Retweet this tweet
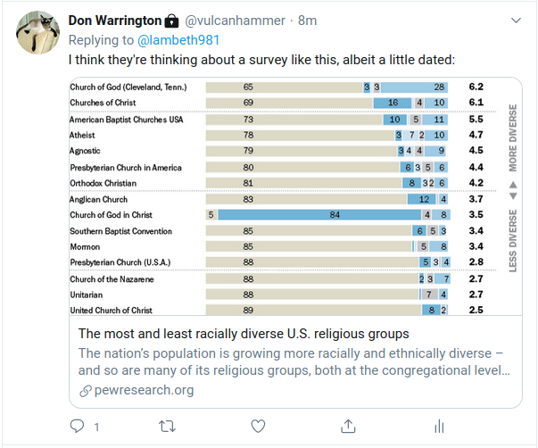The image size is (538, 448). [x=167, y=425]
